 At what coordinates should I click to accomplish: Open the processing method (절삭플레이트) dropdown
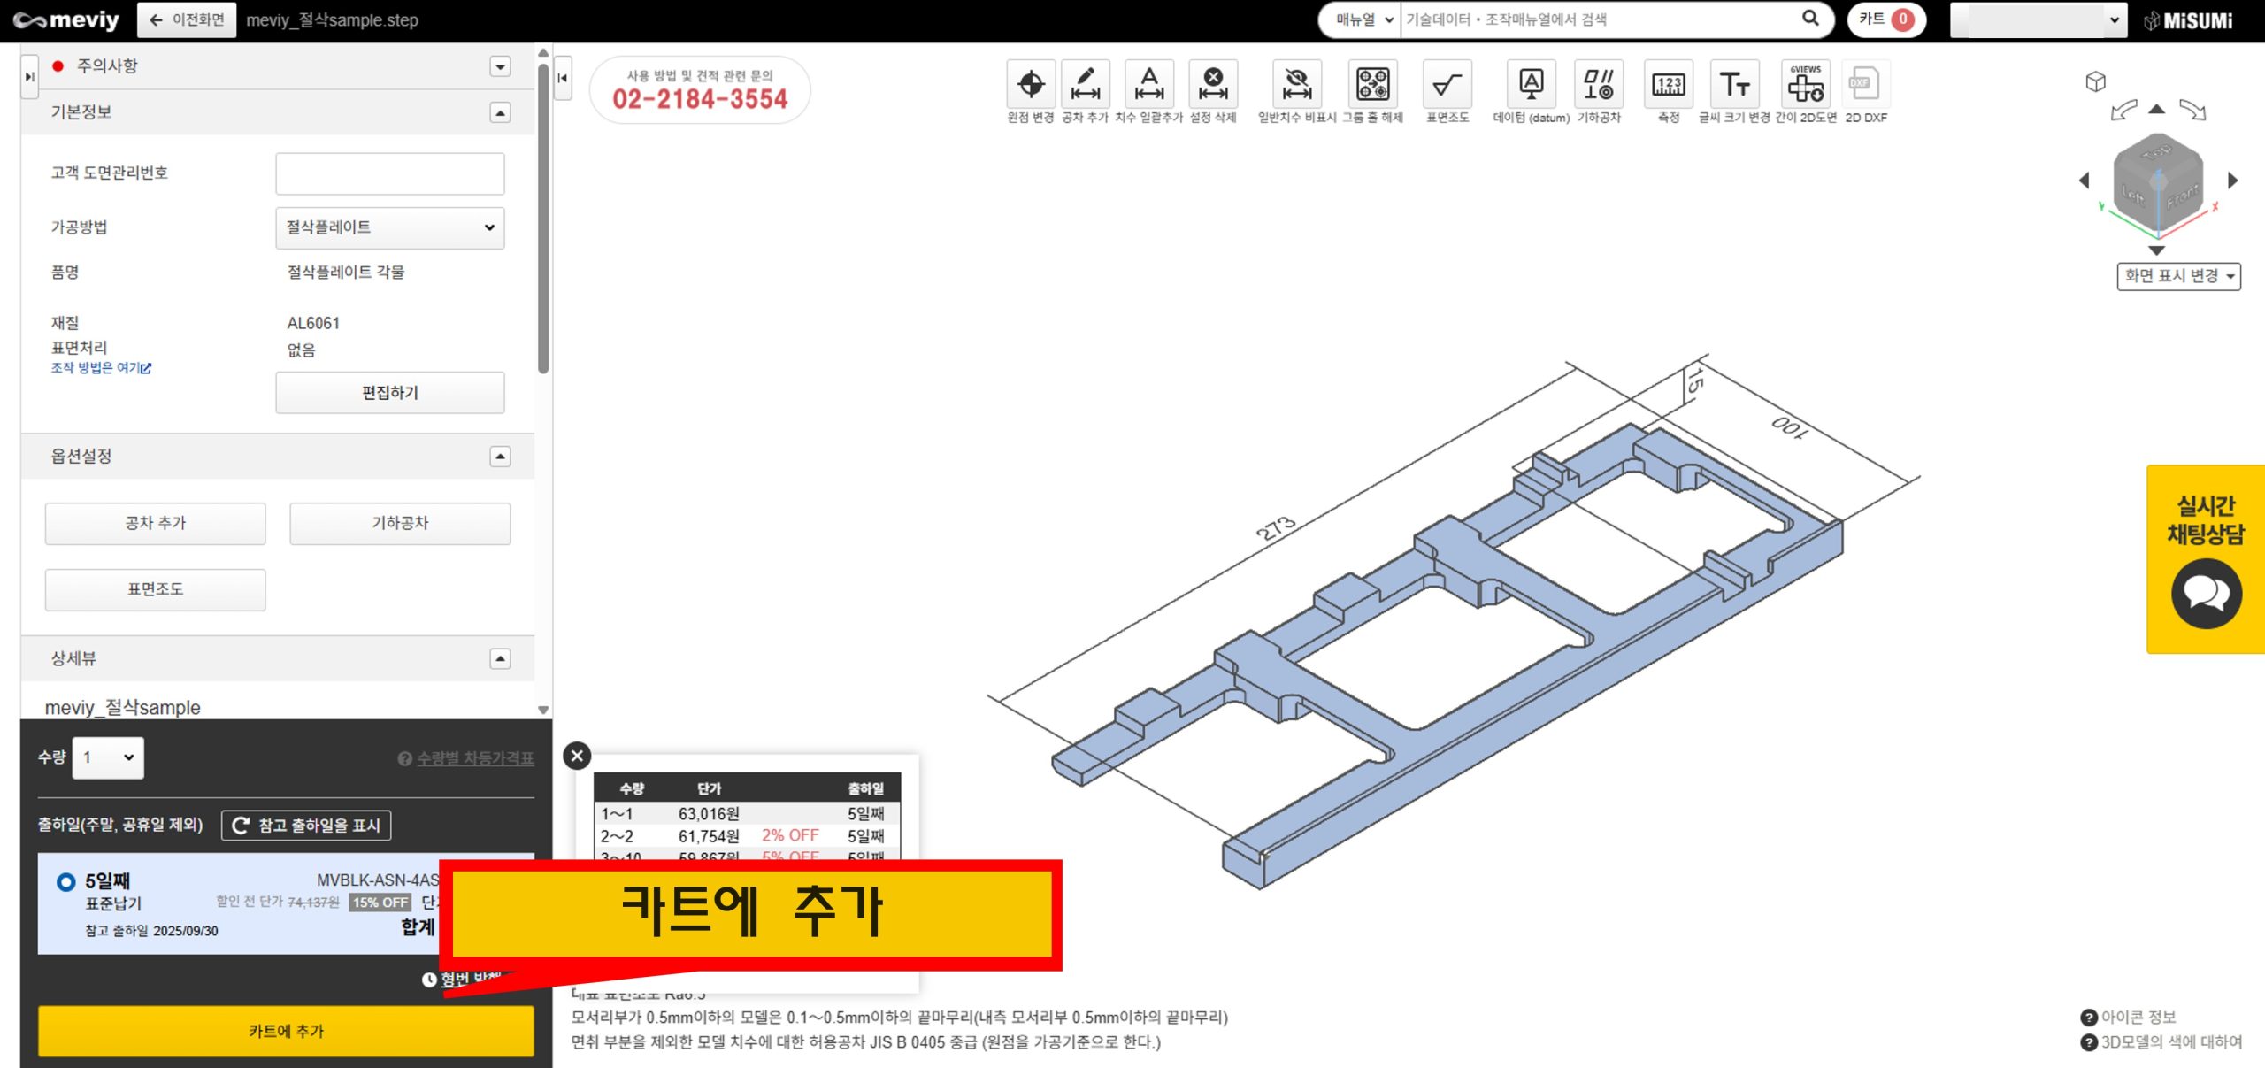[389, 227]
